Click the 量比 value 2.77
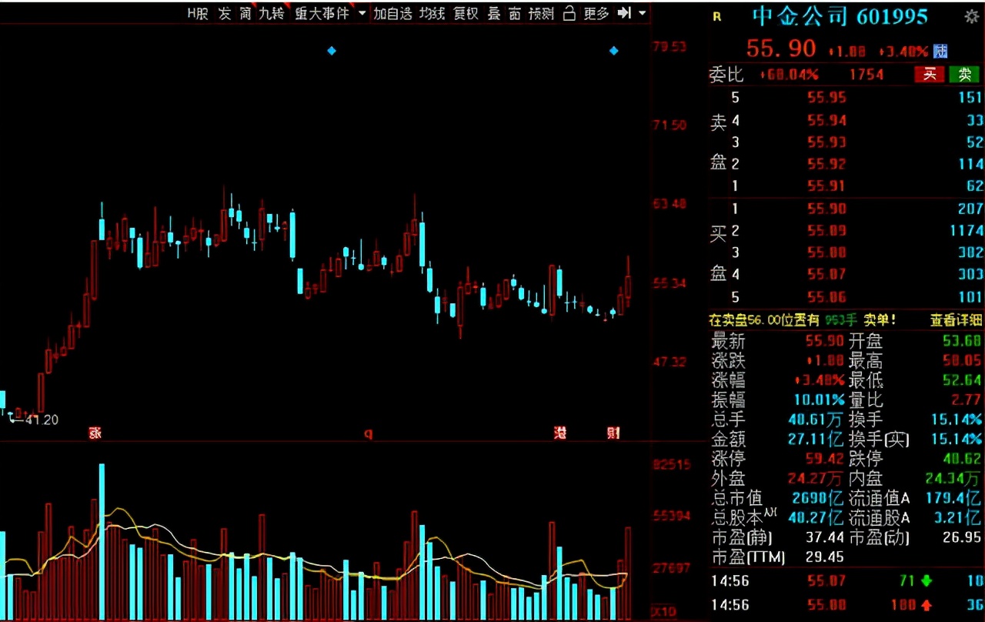This screenshot has width=985, height=622. pyautogui.click(x=967, y=400)
